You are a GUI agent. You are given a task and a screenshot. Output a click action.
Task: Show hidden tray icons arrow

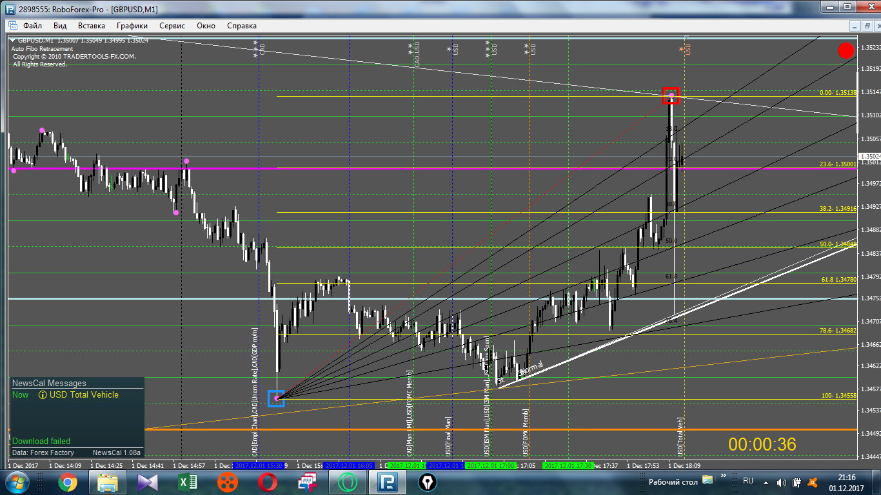(765, 482)
